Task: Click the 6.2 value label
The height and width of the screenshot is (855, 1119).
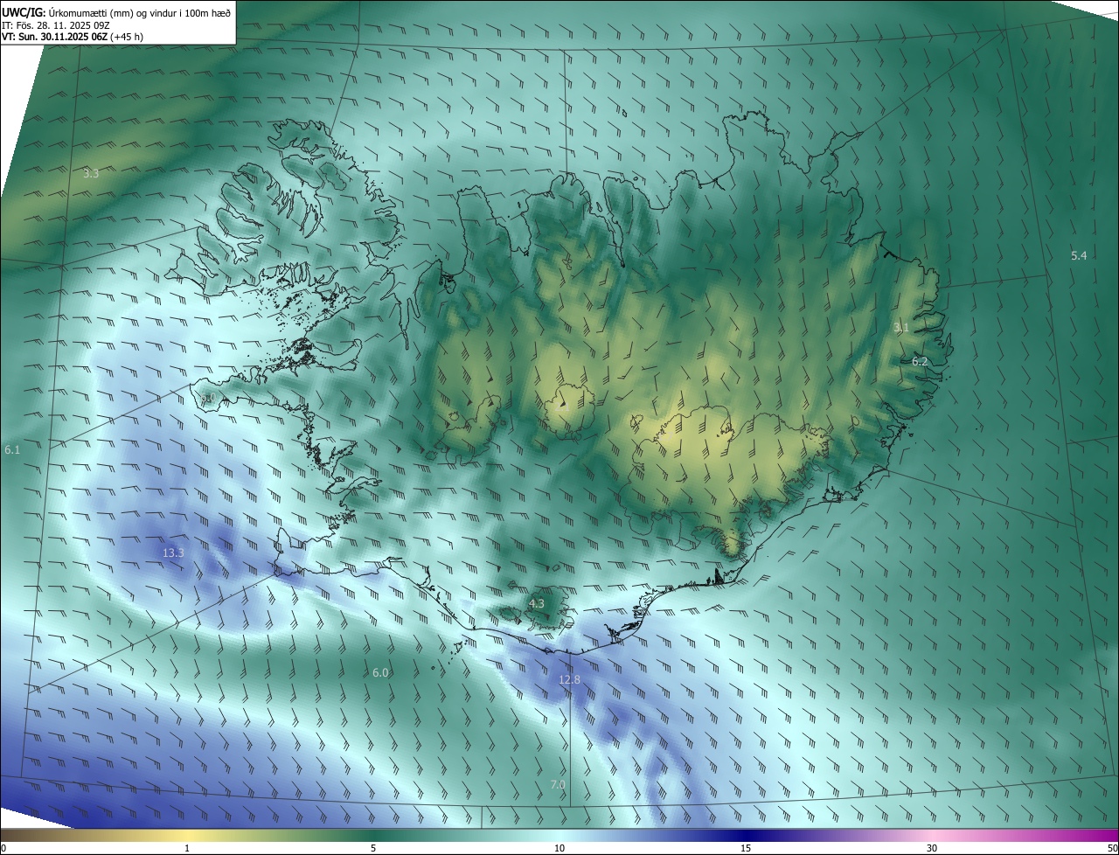Action: (x=920, y=361)
